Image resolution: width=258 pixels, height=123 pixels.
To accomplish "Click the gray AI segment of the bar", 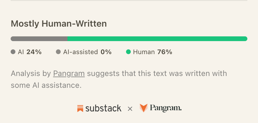I will tap(39, 39).
